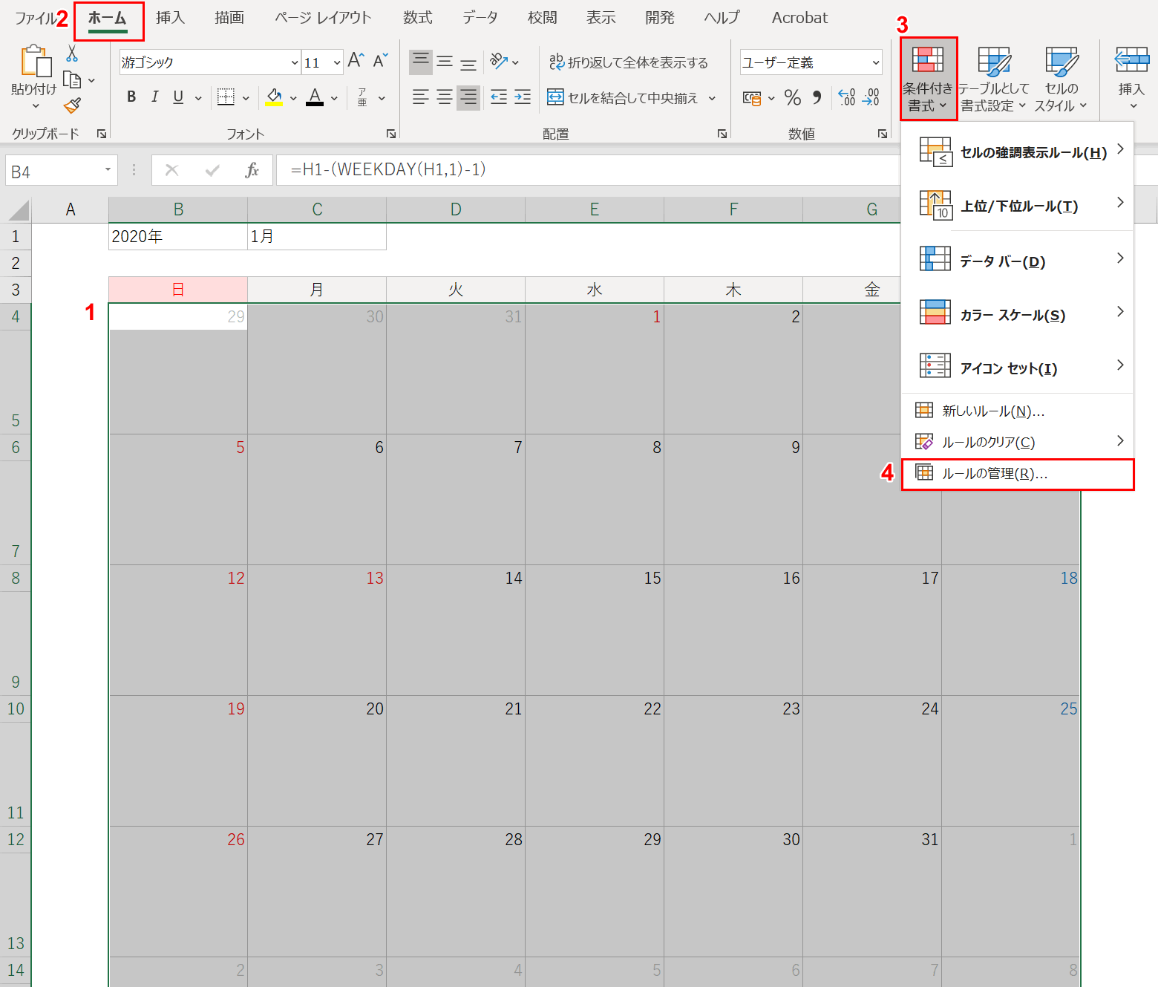Toggle wrap text for whole display
Viewport: 1158px width, 987px height.
pos(628,62)
